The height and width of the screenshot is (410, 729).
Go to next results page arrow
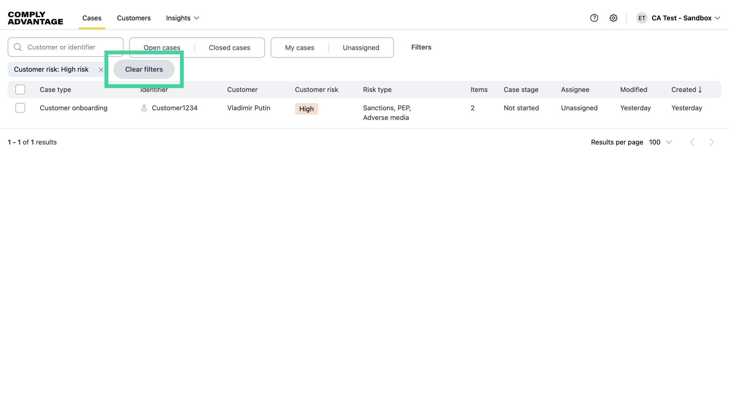[711, 142]
